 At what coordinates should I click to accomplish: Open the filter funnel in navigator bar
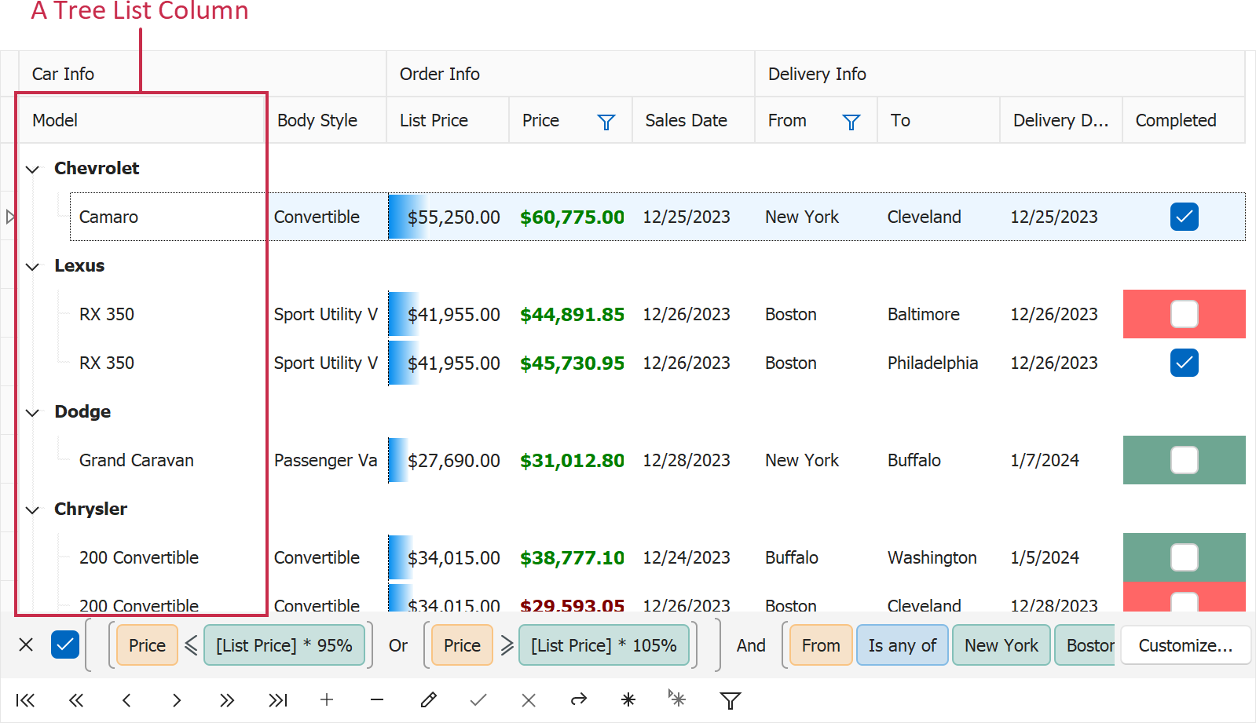click(x=731, y=700)
